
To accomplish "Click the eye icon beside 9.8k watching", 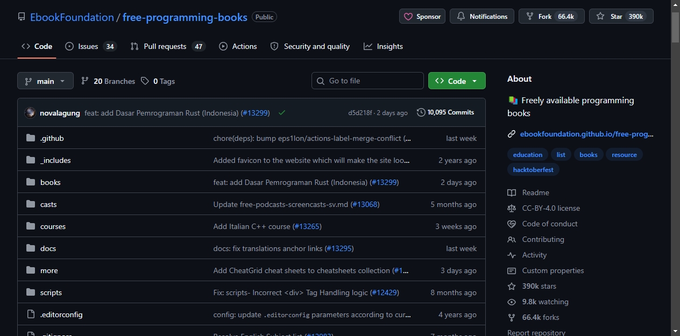I will pos(512,302).
